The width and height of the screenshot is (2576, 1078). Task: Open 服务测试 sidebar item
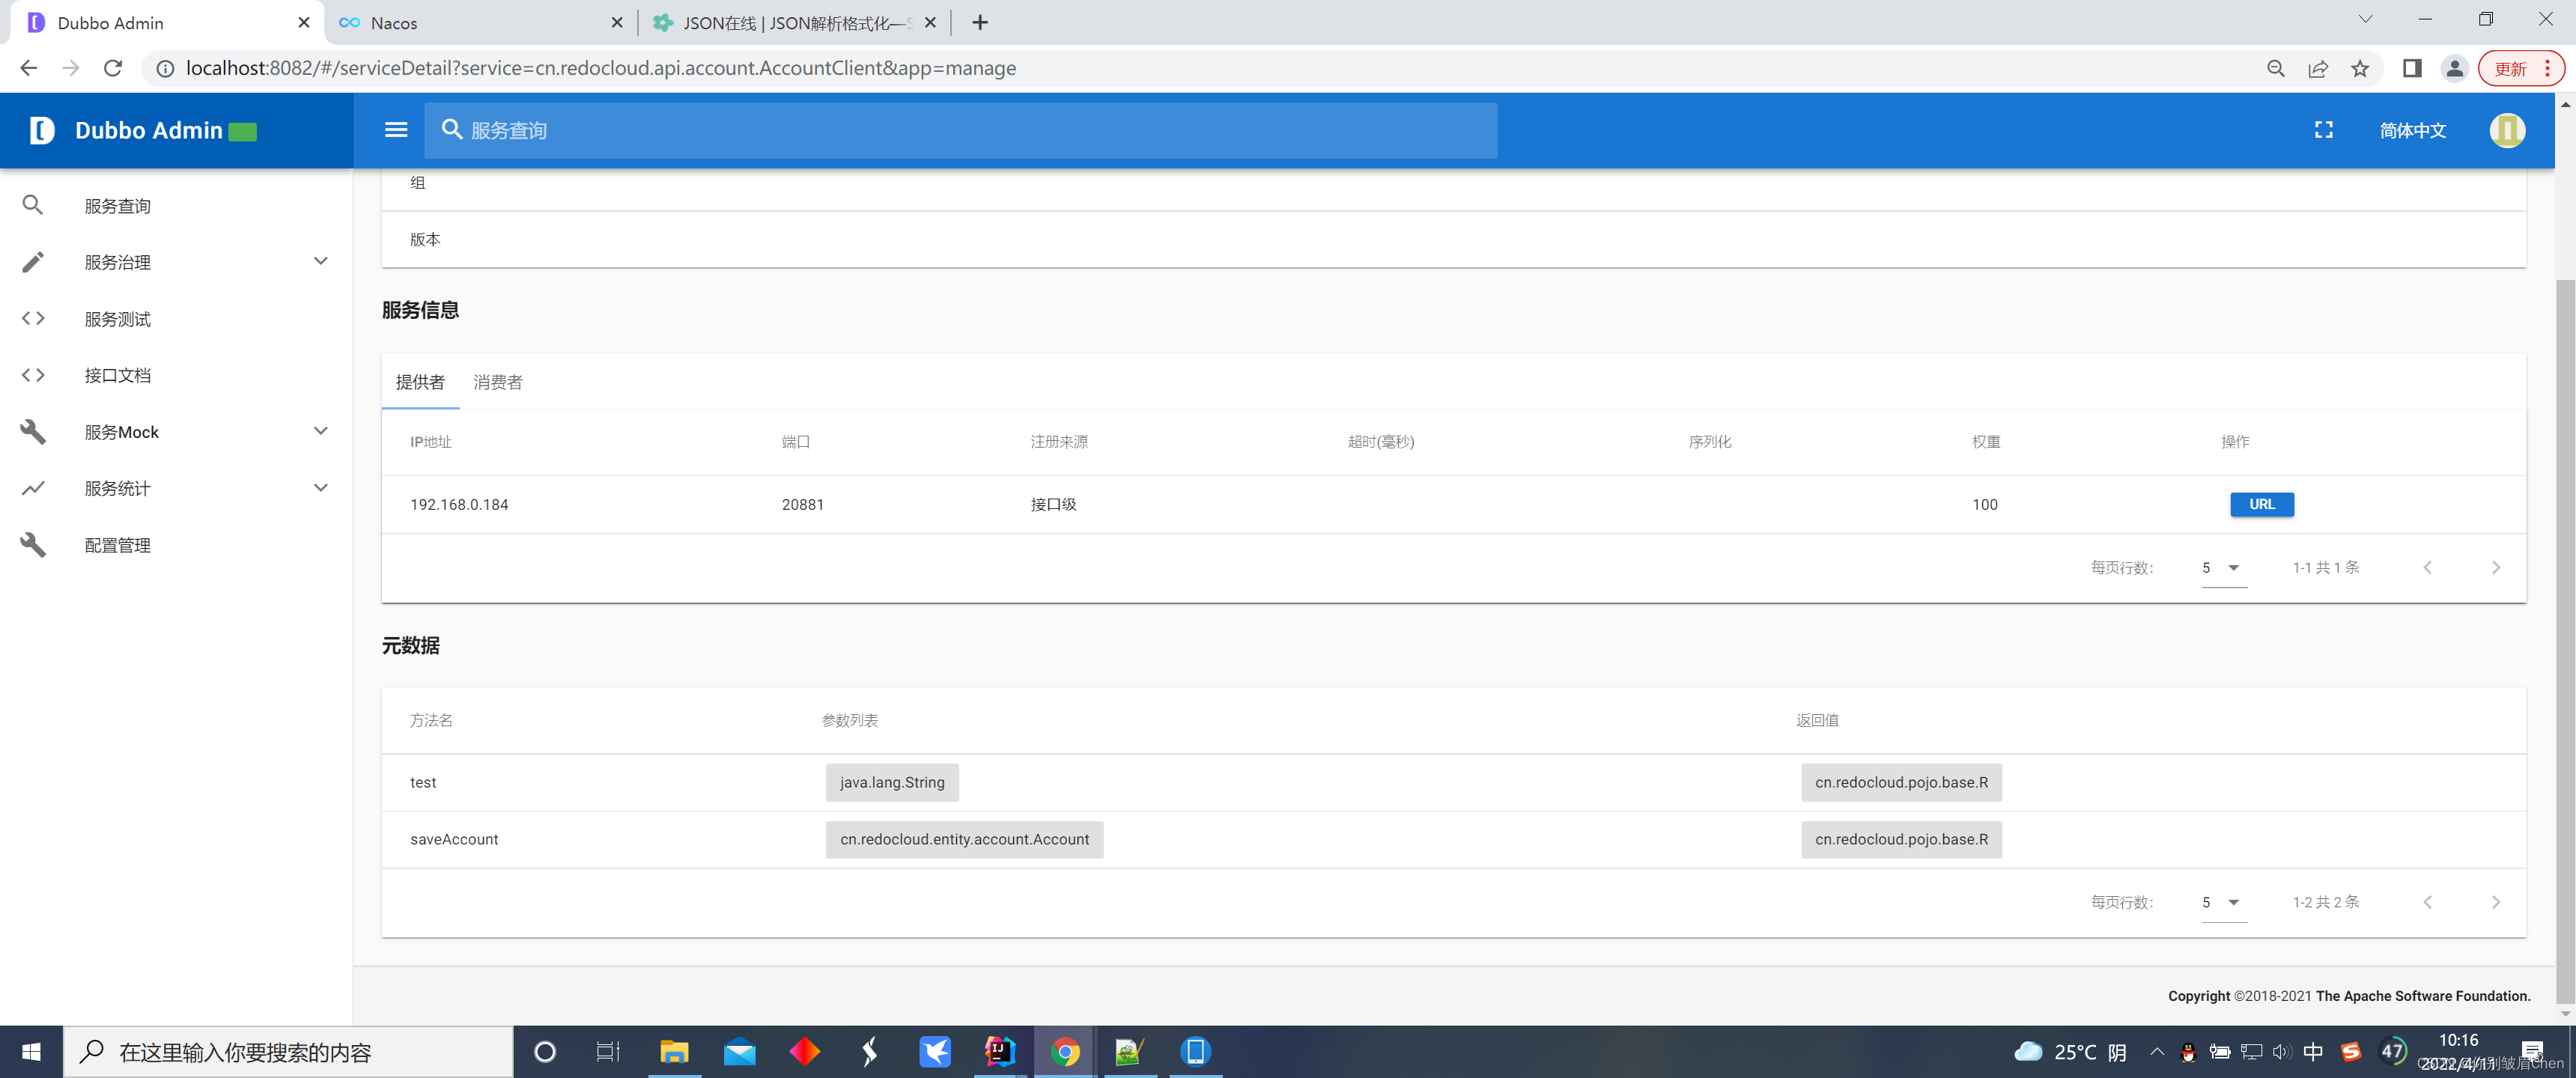117,319
